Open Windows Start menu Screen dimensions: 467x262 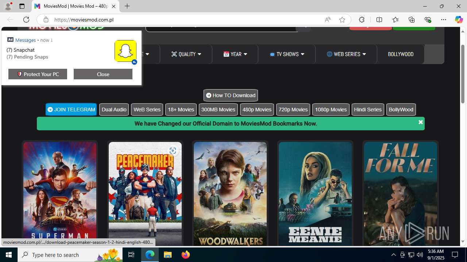(x=9, y=255)
